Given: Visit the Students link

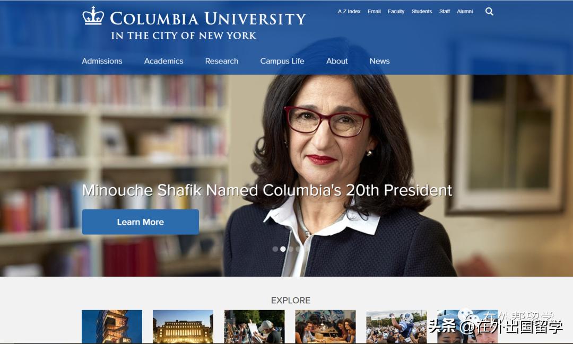Looking at the screenshot, I should (x=422, y=12).
